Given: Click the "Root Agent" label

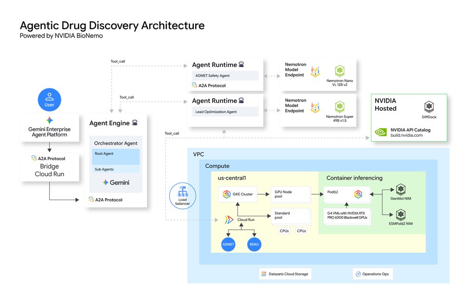Looking at the screenshot, I should 104,153.
